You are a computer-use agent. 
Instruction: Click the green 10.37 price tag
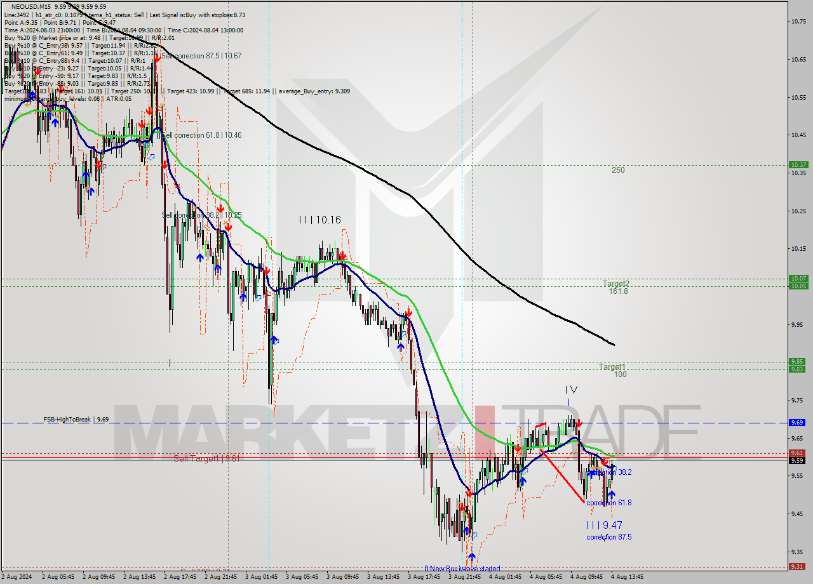798,165
